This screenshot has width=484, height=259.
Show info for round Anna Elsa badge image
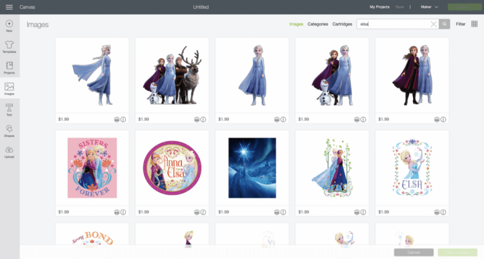203,212
